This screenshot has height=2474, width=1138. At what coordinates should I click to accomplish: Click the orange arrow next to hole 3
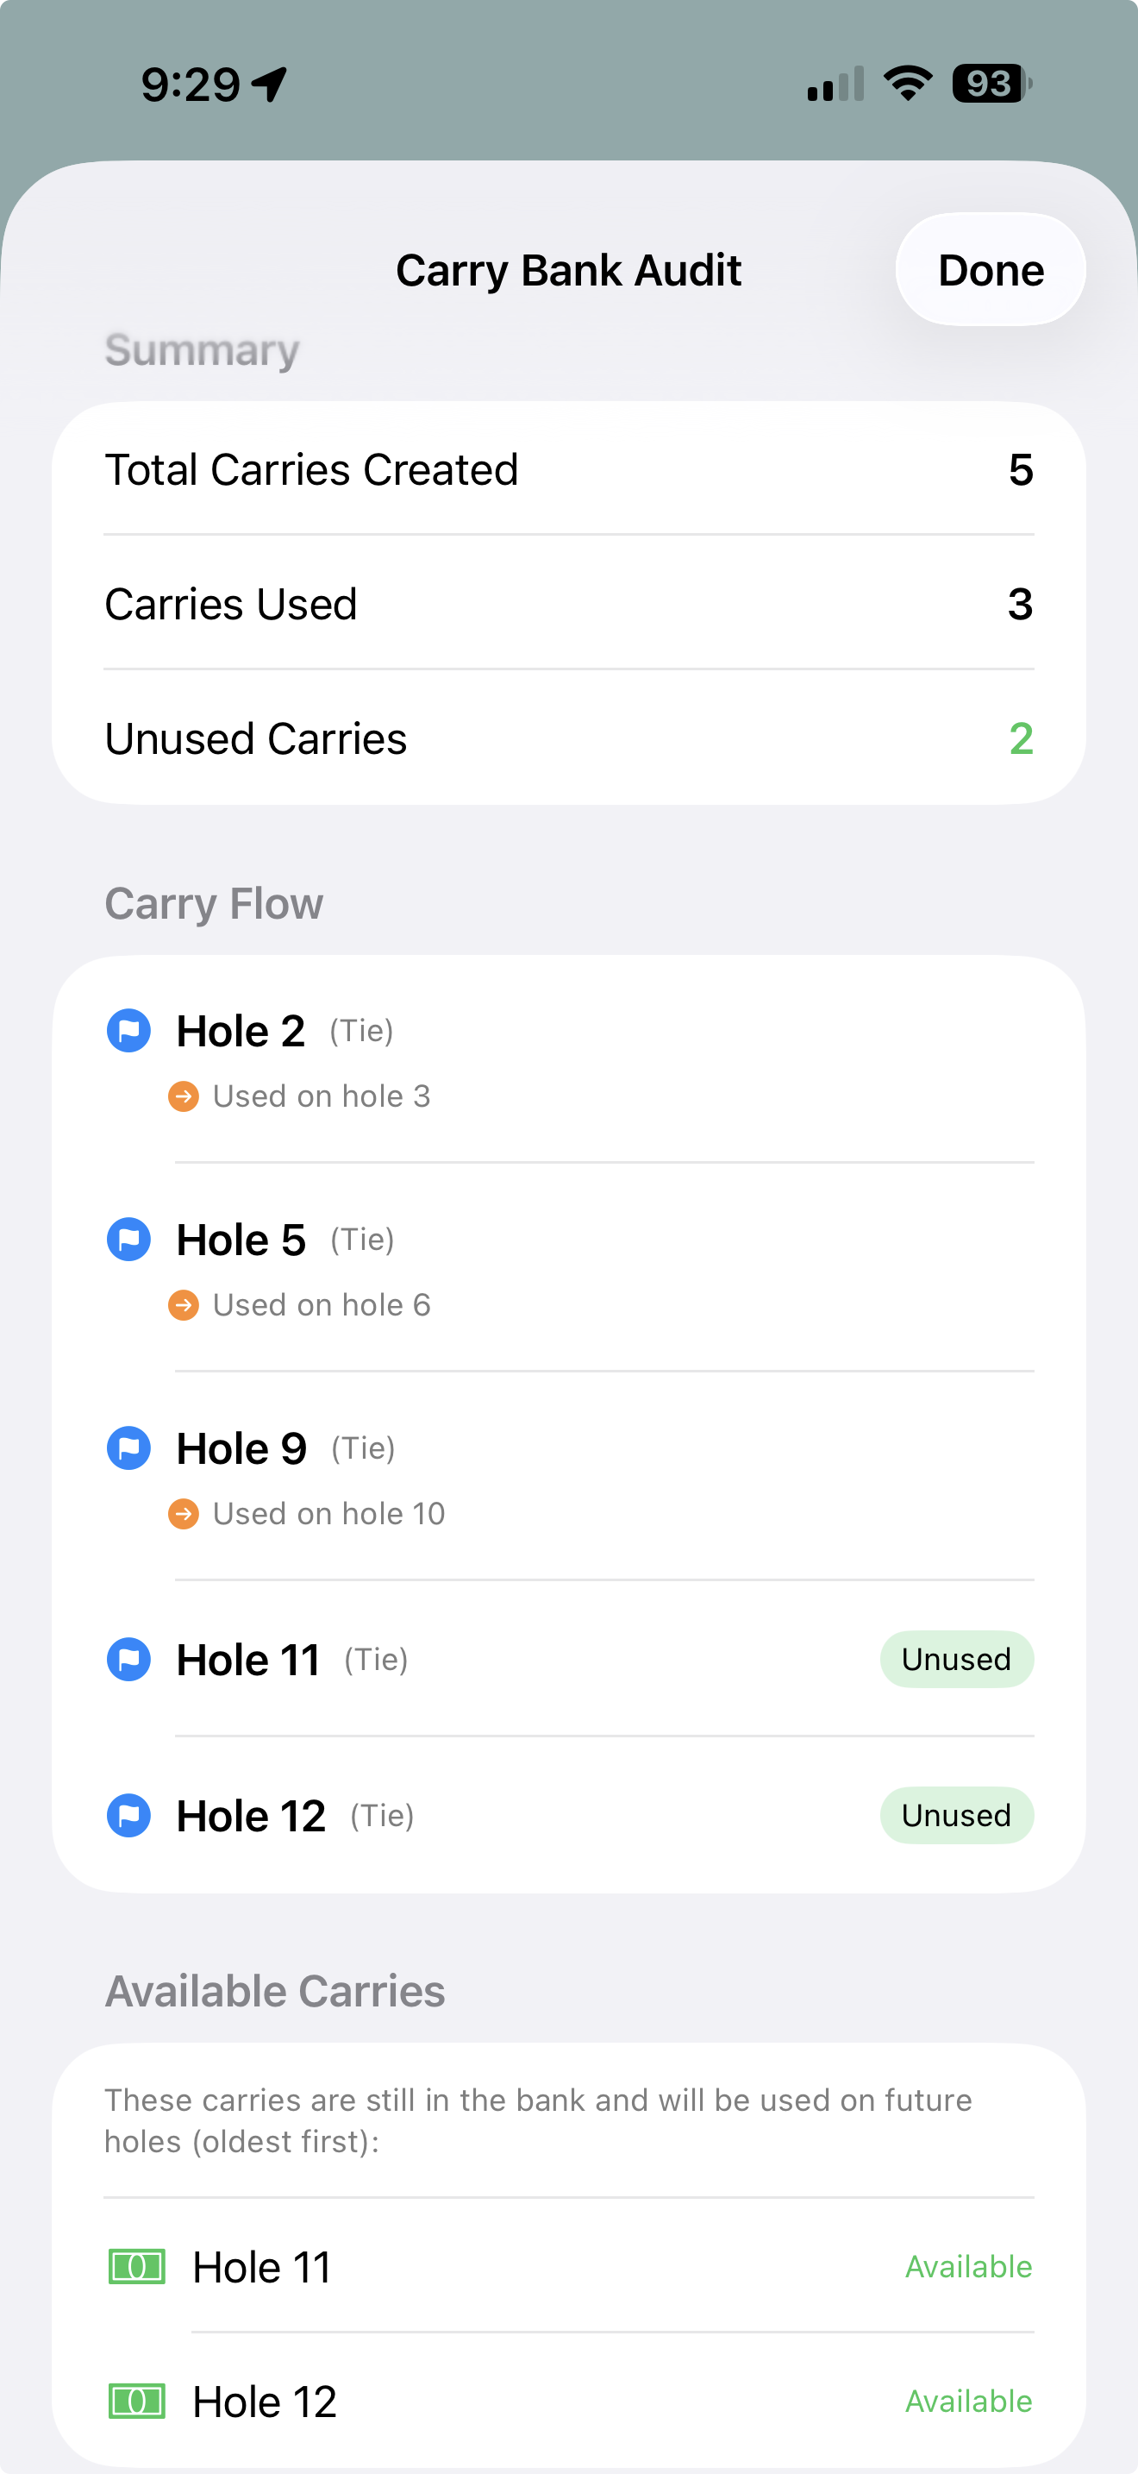[184, 1096]
